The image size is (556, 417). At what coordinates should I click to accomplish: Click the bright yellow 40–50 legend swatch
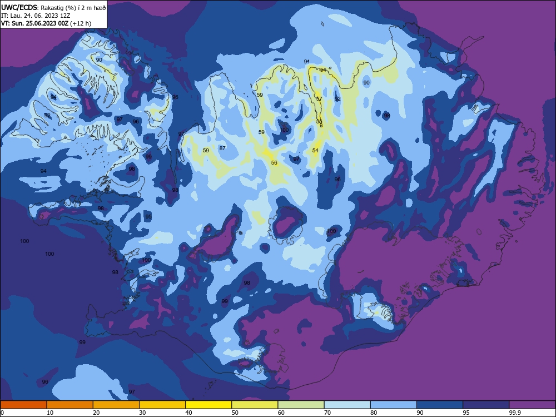[x=209, y=405]
